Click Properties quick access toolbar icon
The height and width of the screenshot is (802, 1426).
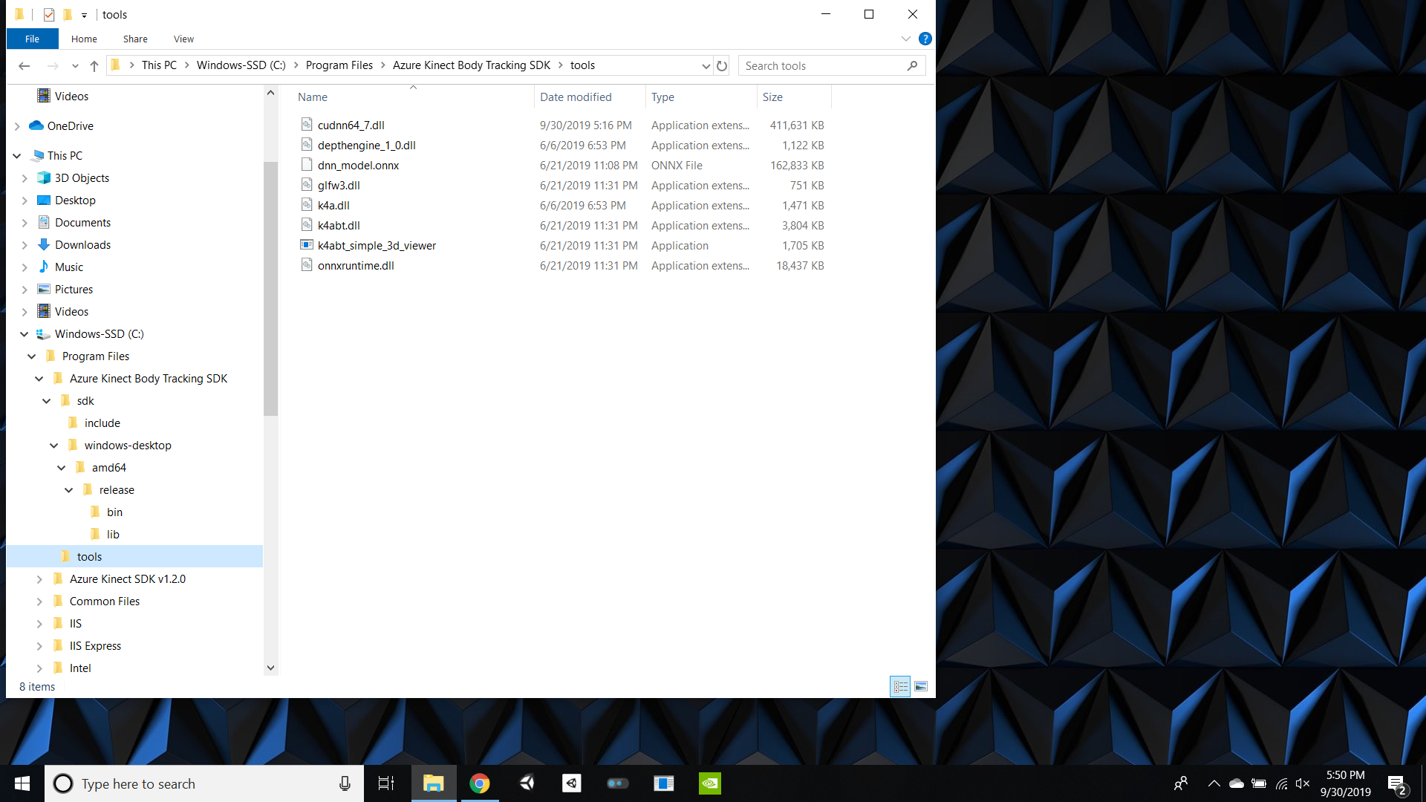click(49, 14)
